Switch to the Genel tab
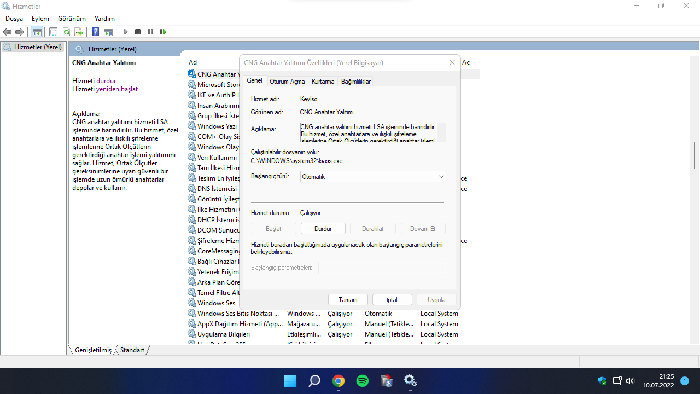The image size is (700, 394). [254, 80]
